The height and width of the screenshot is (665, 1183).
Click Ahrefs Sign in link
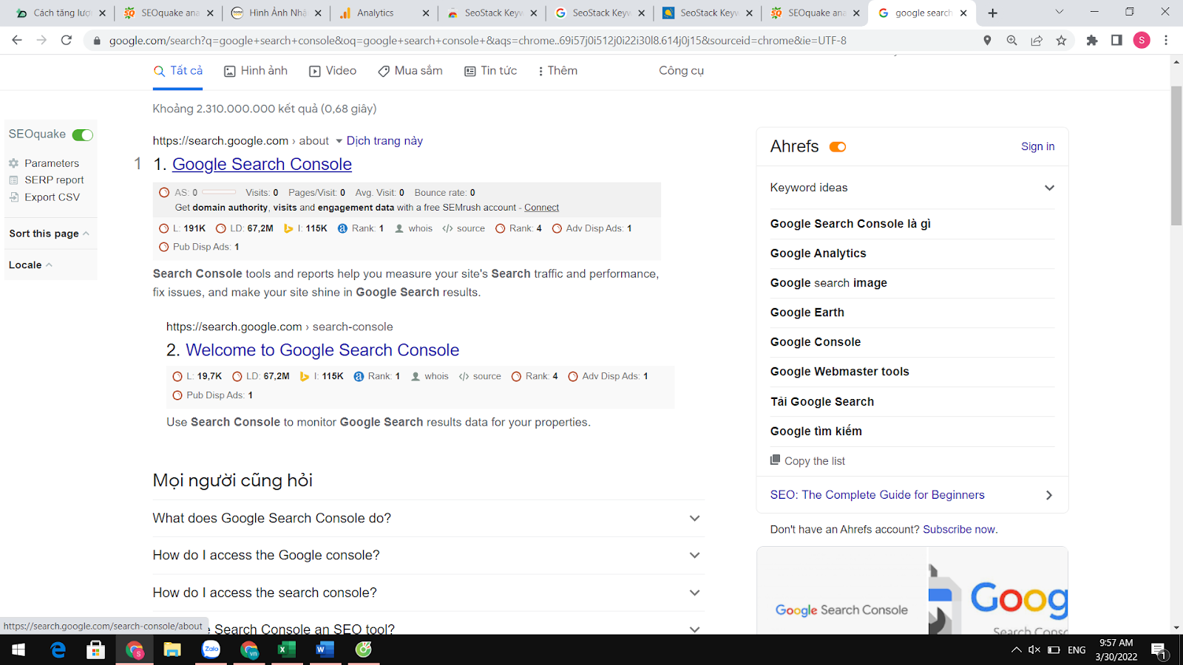1038,146
